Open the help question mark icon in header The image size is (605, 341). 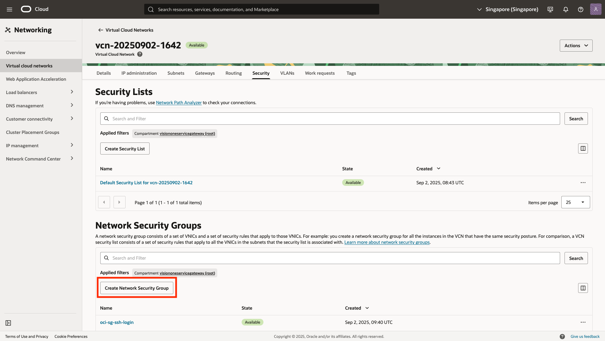click(x=580, y=9)
